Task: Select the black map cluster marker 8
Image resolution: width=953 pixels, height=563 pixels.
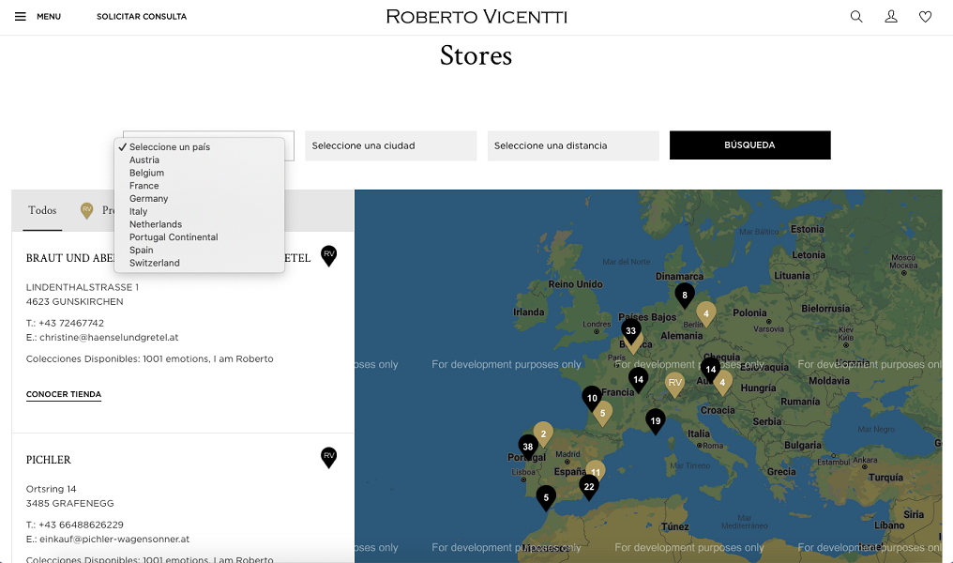Action: click(x=685, y=297)
